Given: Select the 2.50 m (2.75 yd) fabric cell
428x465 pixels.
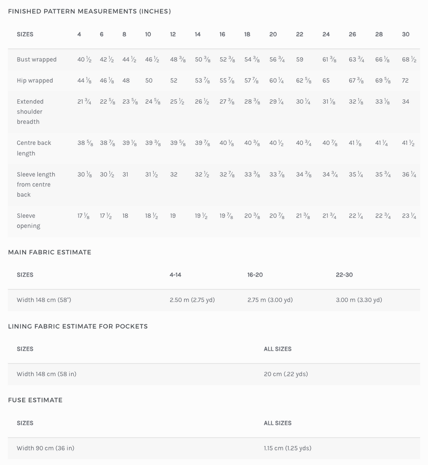Looking at the screenshot, I should (x=192, y=300).
